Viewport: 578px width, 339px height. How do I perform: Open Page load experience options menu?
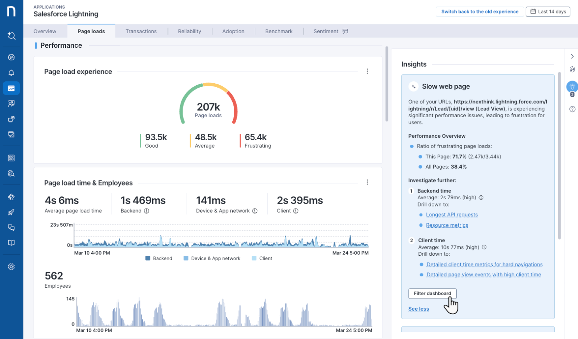367,71
